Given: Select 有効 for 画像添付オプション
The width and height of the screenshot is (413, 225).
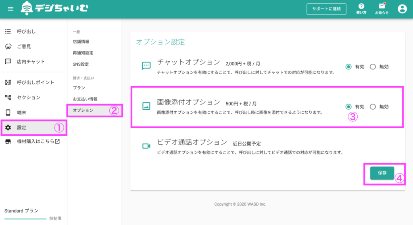Looking at the screenshot, I should [x=348, y=107].
